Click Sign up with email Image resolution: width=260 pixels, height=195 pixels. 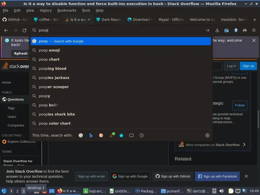tap(91, 176)
